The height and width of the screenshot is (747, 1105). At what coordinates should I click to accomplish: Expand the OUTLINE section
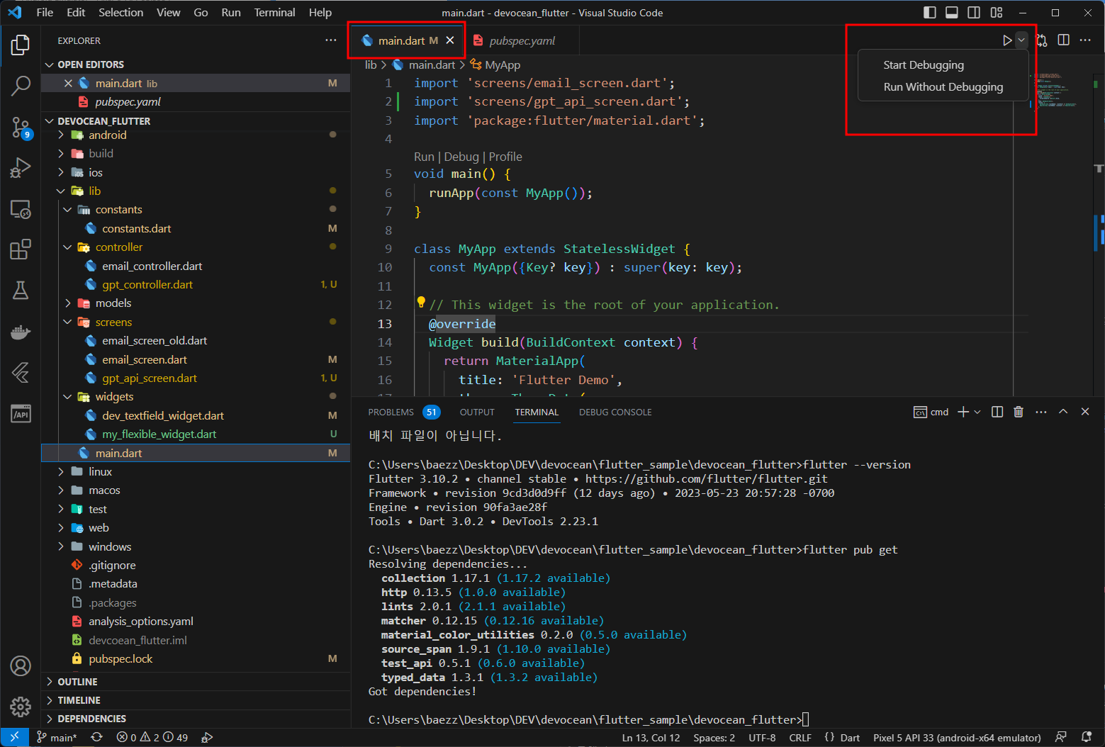[x=196, y=682]
